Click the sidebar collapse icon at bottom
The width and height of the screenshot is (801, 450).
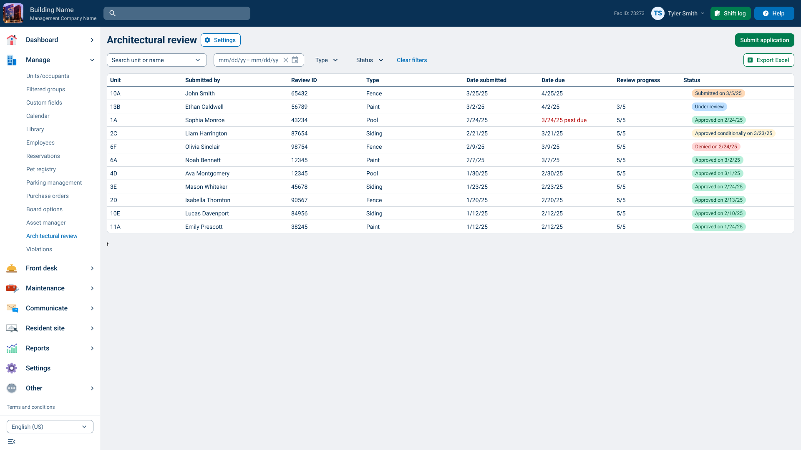pyautogui.click(x=12, y=442)
